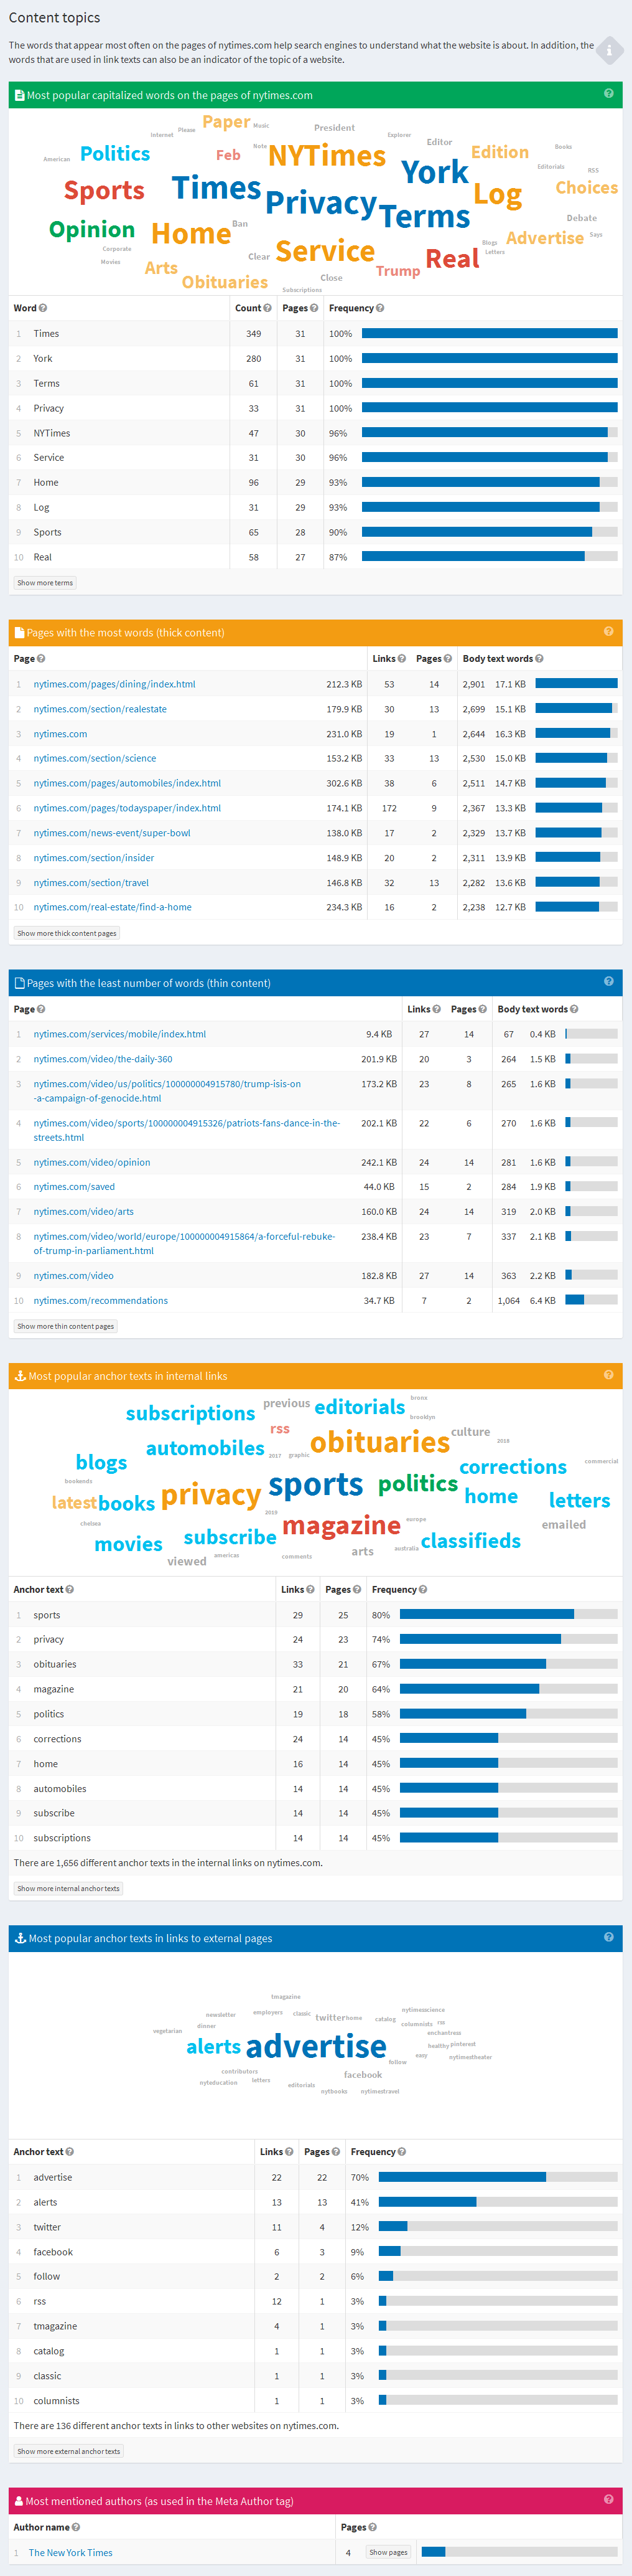Open help icon on external anchor texts panel
This screenshot has width=632, height=2576.
coord(609,1937)
